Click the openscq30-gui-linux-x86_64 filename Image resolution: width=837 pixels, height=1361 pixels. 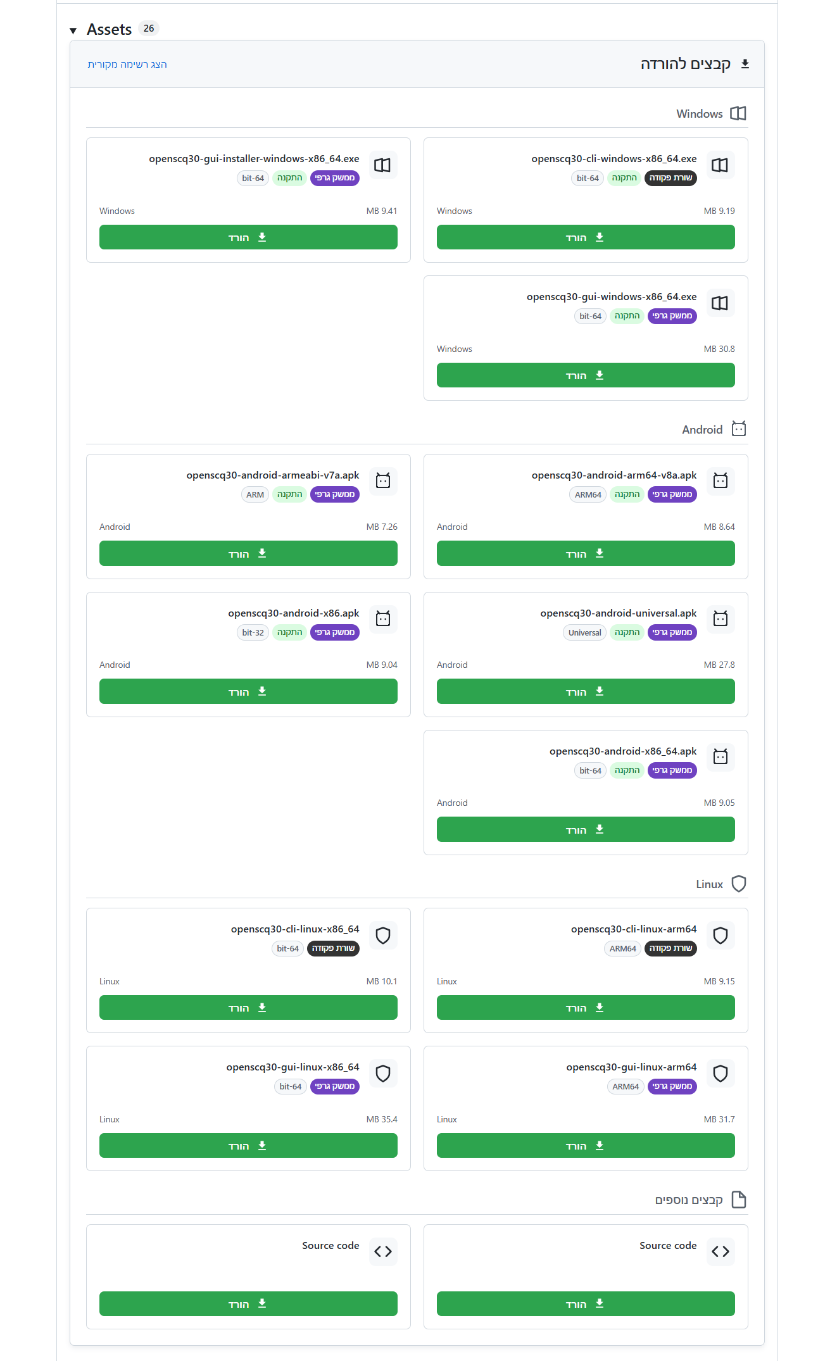(x=293, y=1067)
